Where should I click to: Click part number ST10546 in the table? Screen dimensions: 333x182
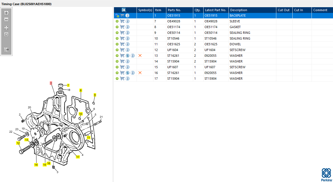[x=173, y=38]
